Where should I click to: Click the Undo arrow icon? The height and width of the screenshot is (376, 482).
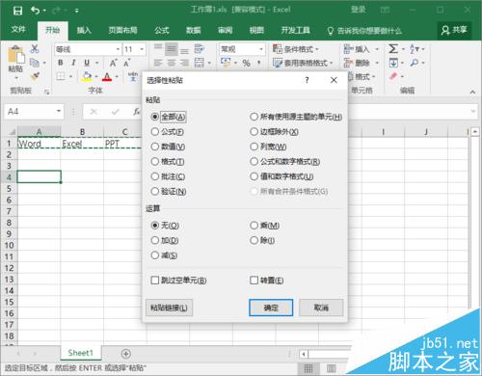pos(35,11)
